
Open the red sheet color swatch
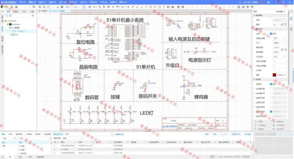274,75
